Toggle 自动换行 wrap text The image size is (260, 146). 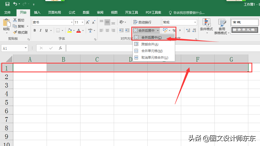143,22
